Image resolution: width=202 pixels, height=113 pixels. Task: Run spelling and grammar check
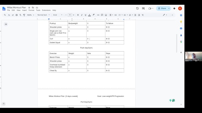point(20,15)
